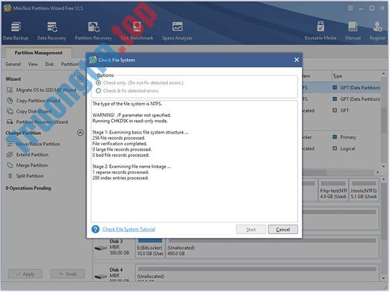The width and height of the screenshot is (390, 292).
Task: Click inside the CHKDSK output log
Action: tap(194, 162)
